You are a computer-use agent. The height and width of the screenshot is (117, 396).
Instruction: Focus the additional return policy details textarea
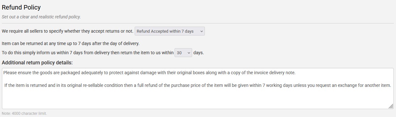(198, 88)
